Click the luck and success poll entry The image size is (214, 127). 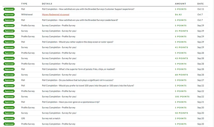[x=78, y=80]
